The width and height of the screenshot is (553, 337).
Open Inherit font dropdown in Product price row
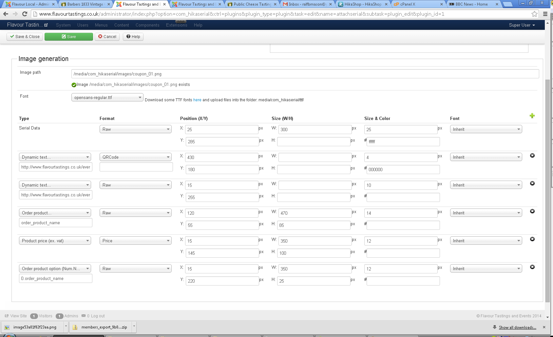(486, 241)
